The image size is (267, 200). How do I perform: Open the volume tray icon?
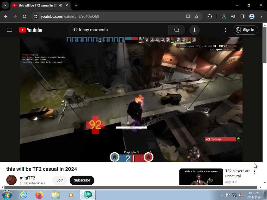(241, 195)
